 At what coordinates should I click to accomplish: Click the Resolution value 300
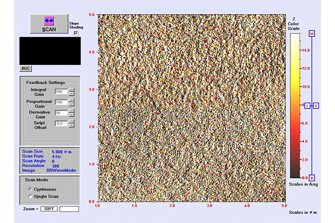click(55, 166)
